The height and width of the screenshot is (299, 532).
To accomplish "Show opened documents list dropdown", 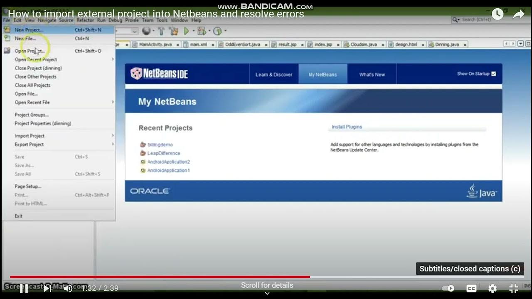I will (x=521, y=44).
